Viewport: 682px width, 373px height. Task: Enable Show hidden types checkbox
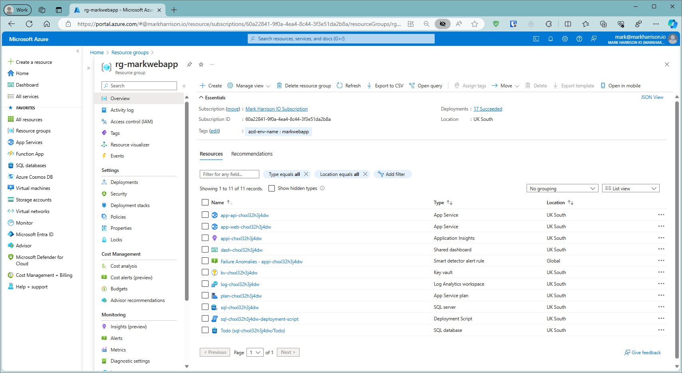(272, 188)
